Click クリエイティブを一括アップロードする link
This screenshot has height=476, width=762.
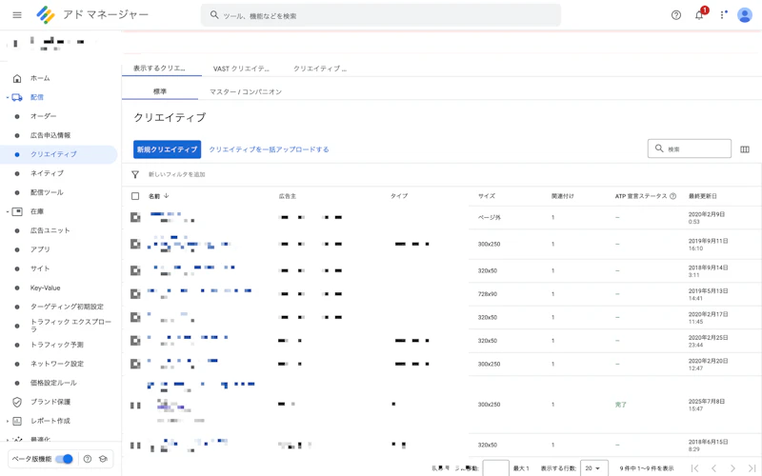[269, 149]
